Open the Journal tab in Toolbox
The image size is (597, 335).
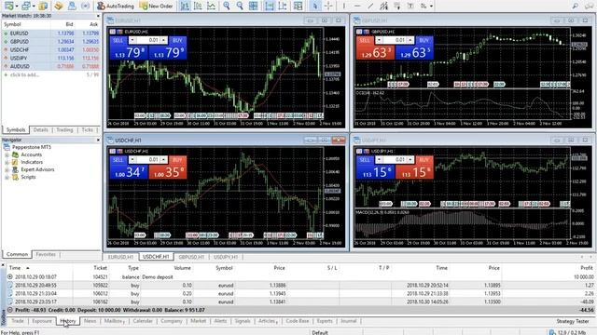click(x=348, y=321)
